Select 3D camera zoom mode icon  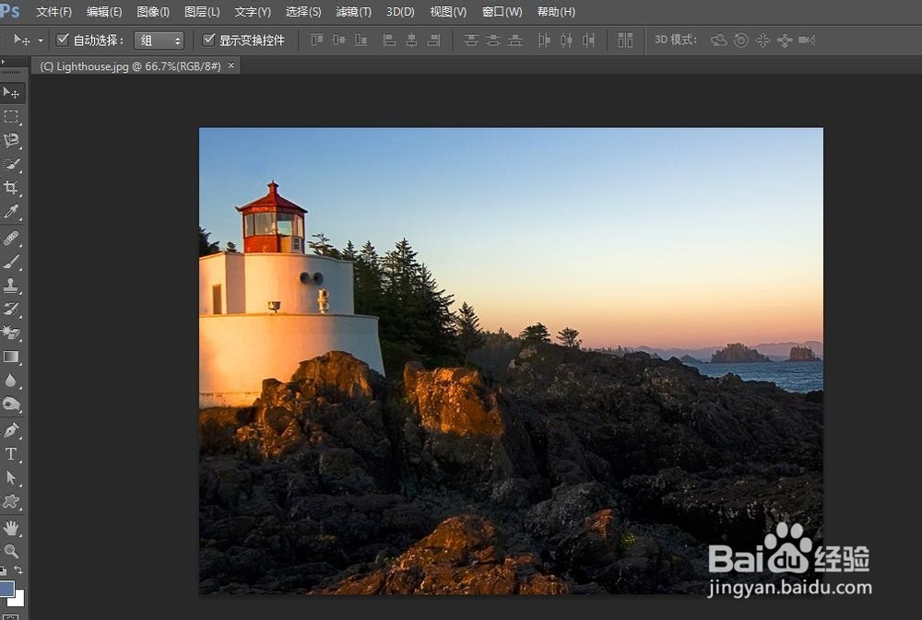pyautogui.click(x=807, y=40)
